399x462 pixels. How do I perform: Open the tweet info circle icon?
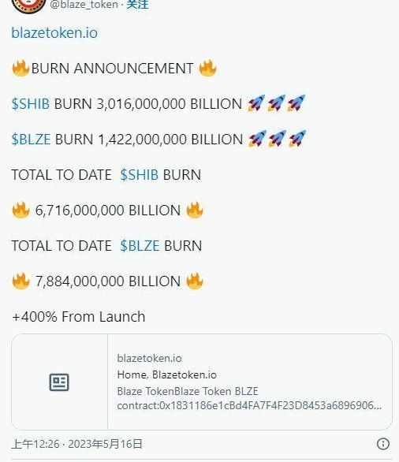[383, 443]
